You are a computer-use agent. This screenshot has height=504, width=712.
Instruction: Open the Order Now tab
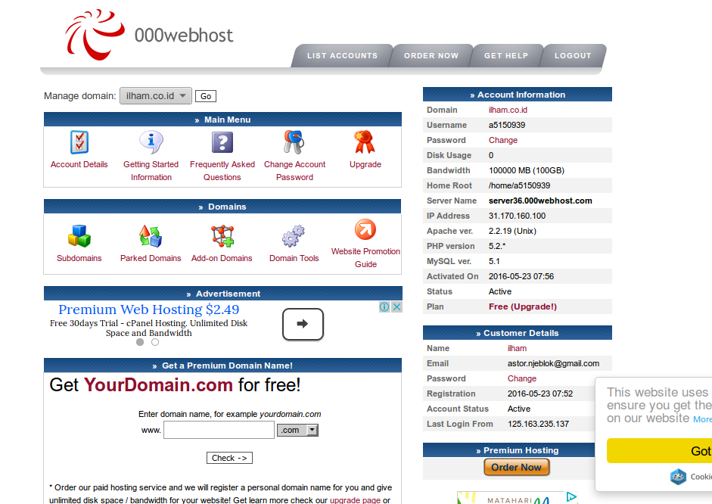tap(431, 56)
